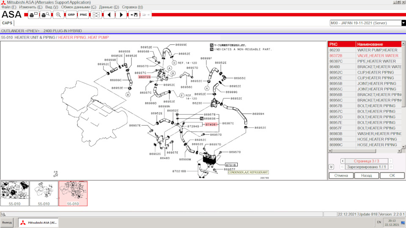Select the 86999C HOSE,HEATER PIPING row
This screenshot has height=228, width=406.
365,145
